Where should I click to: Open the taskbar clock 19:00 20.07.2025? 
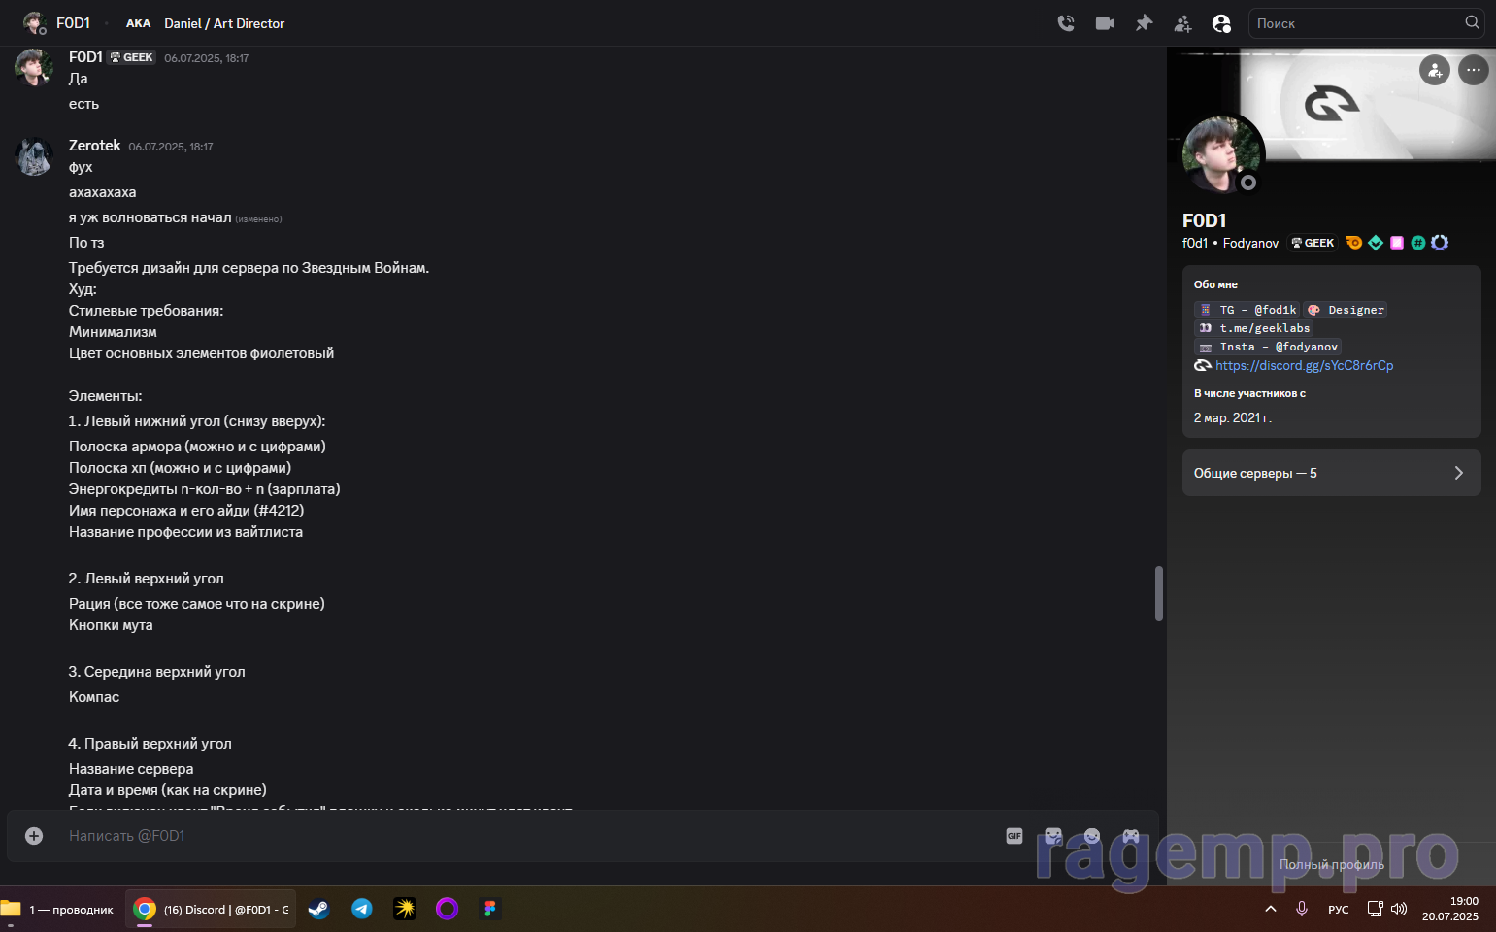(1450, 910)
